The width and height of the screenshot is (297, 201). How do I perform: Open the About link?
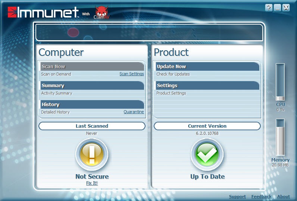pos(284,197)
